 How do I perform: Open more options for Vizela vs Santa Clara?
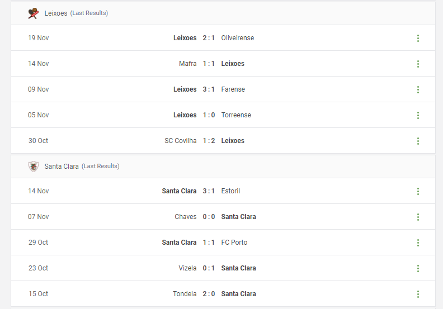click(x=418, y=268)
